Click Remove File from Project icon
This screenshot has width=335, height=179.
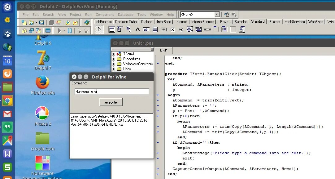click(x=75, y=22)
